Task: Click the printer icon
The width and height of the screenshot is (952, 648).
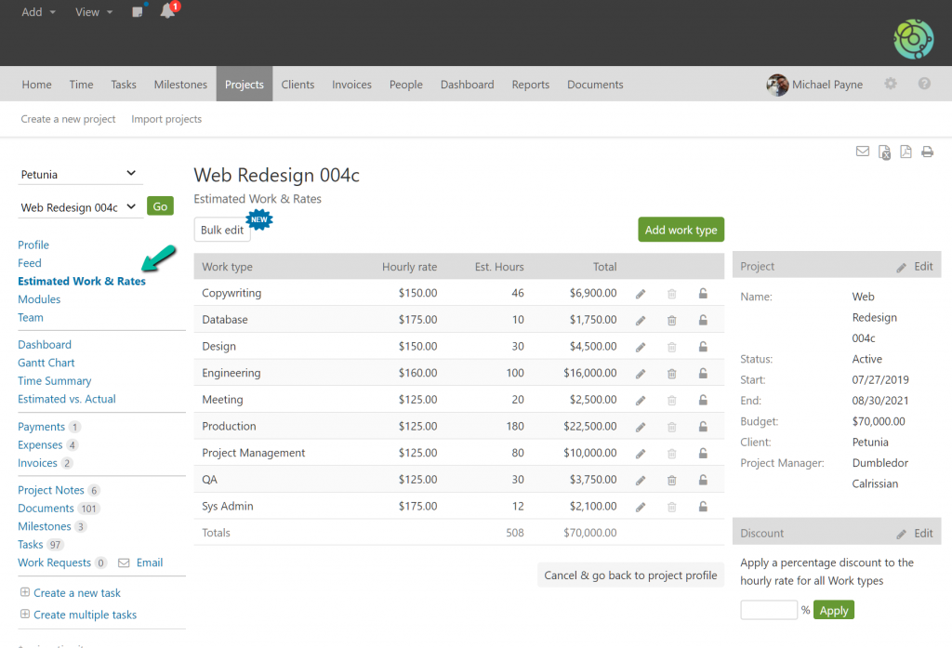Action: tap(927, 152)
